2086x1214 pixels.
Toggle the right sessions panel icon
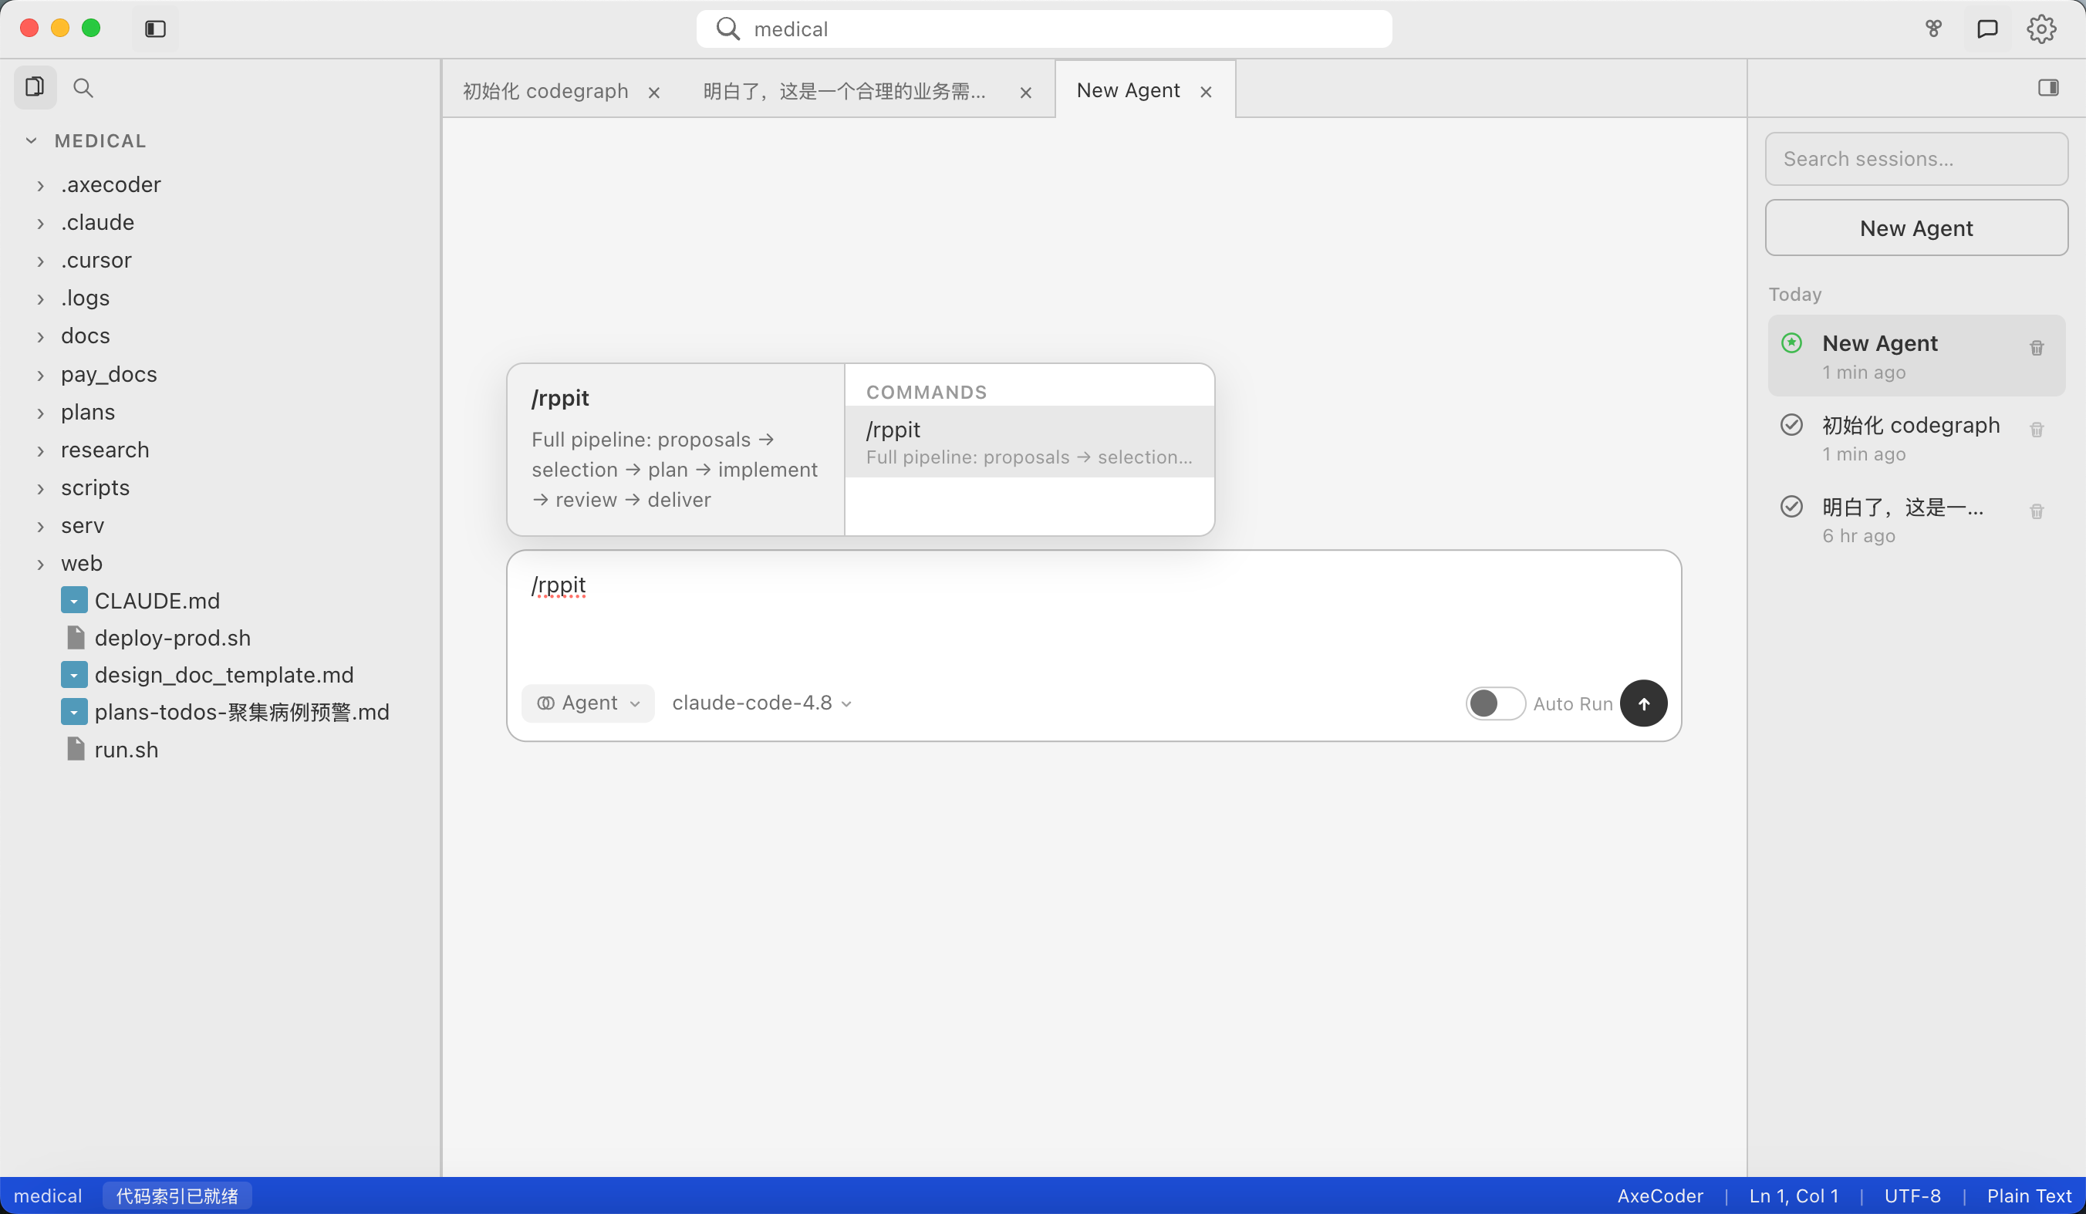pyautogui.click(x=2048, y=88)
